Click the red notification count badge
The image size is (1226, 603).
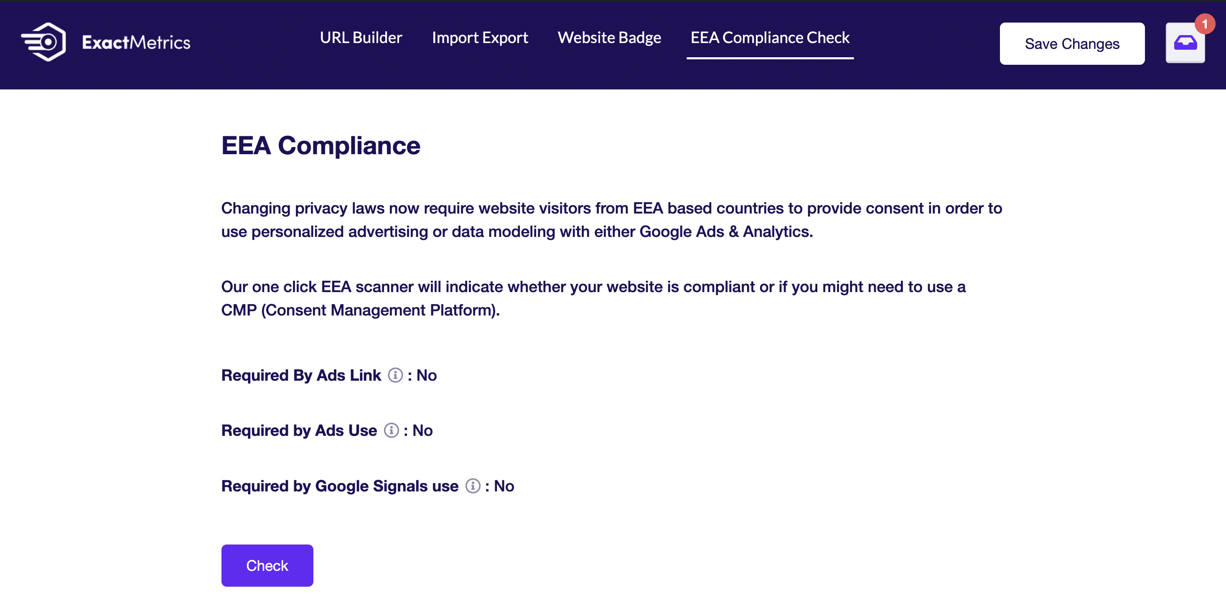(1204, 24)
